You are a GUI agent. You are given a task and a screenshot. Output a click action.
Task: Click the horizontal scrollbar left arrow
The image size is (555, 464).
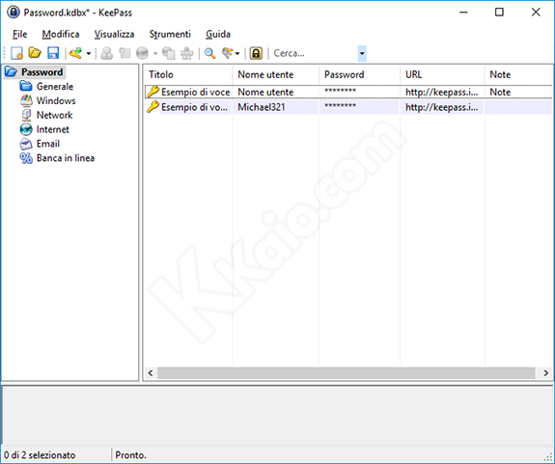151,372
